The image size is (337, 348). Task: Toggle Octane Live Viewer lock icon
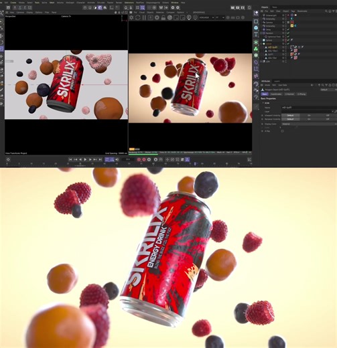(x=163, y=17)
